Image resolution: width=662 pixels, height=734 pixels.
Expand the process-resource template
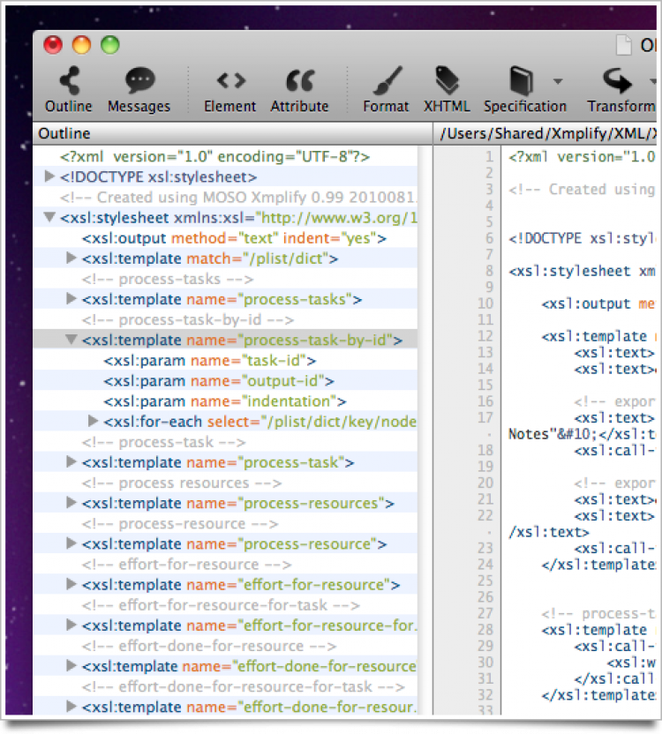pos(71,543)
